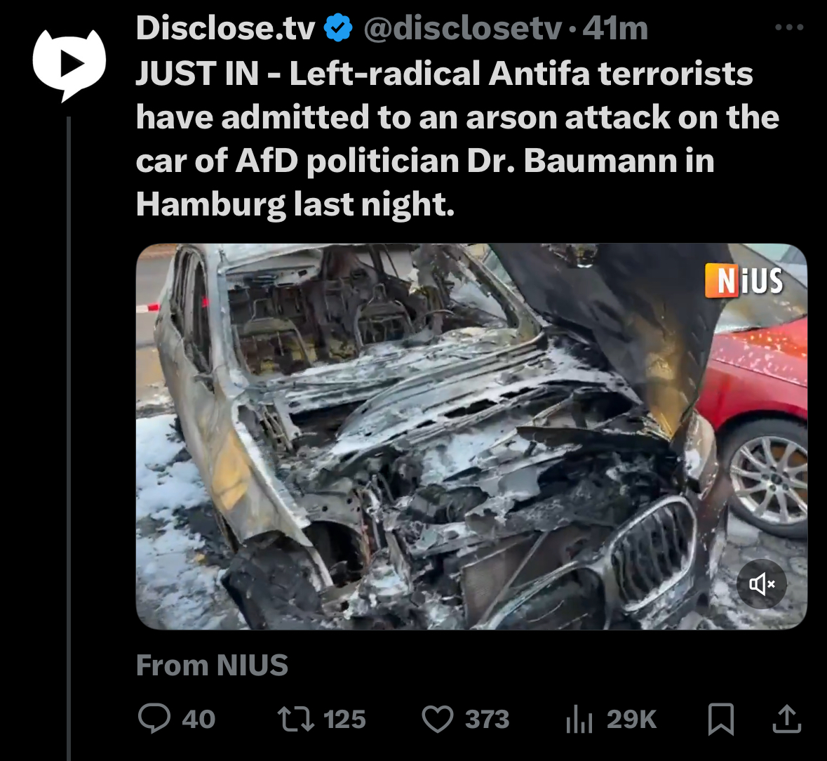Click the blue verified badge
827x761 pixels.
(337, 28)
